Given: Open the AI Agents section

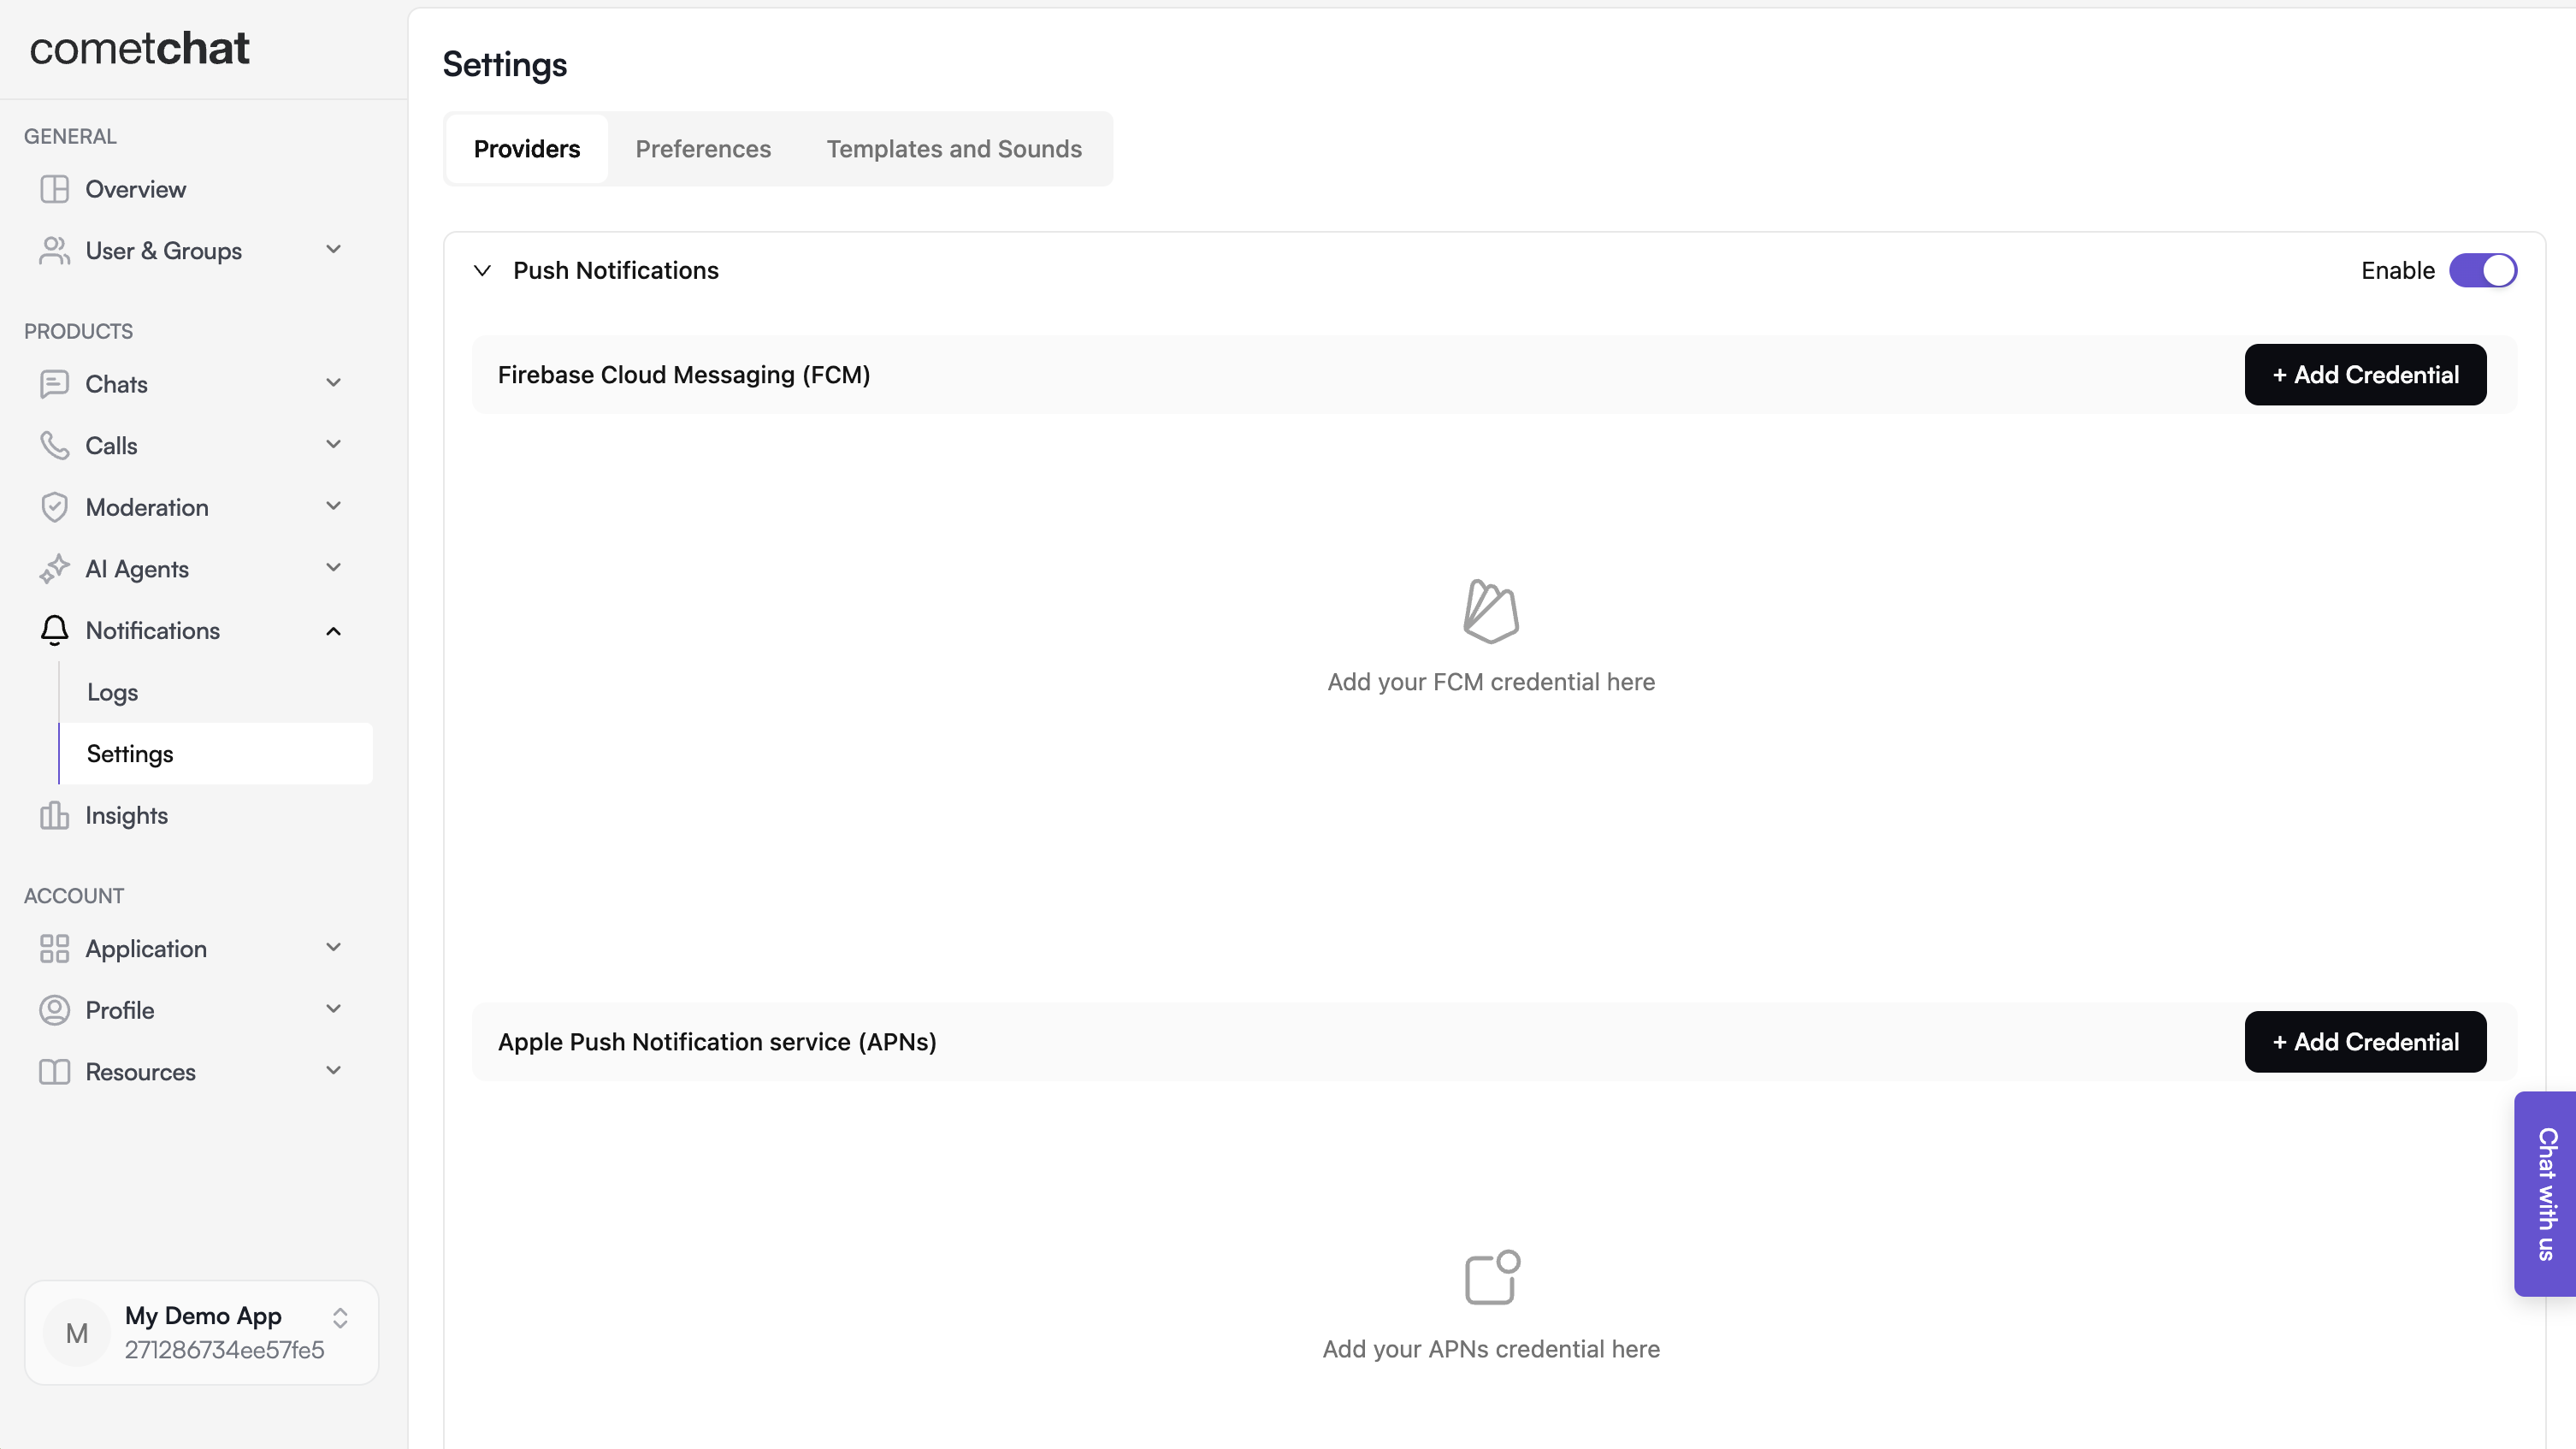Looking at the screenshot, I should 136,568.
